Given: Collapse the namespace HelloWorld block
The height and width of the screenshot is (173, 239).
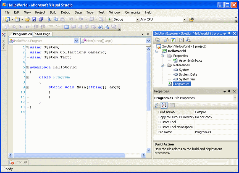Looking at the screenshot, I should tap(27, 67).
